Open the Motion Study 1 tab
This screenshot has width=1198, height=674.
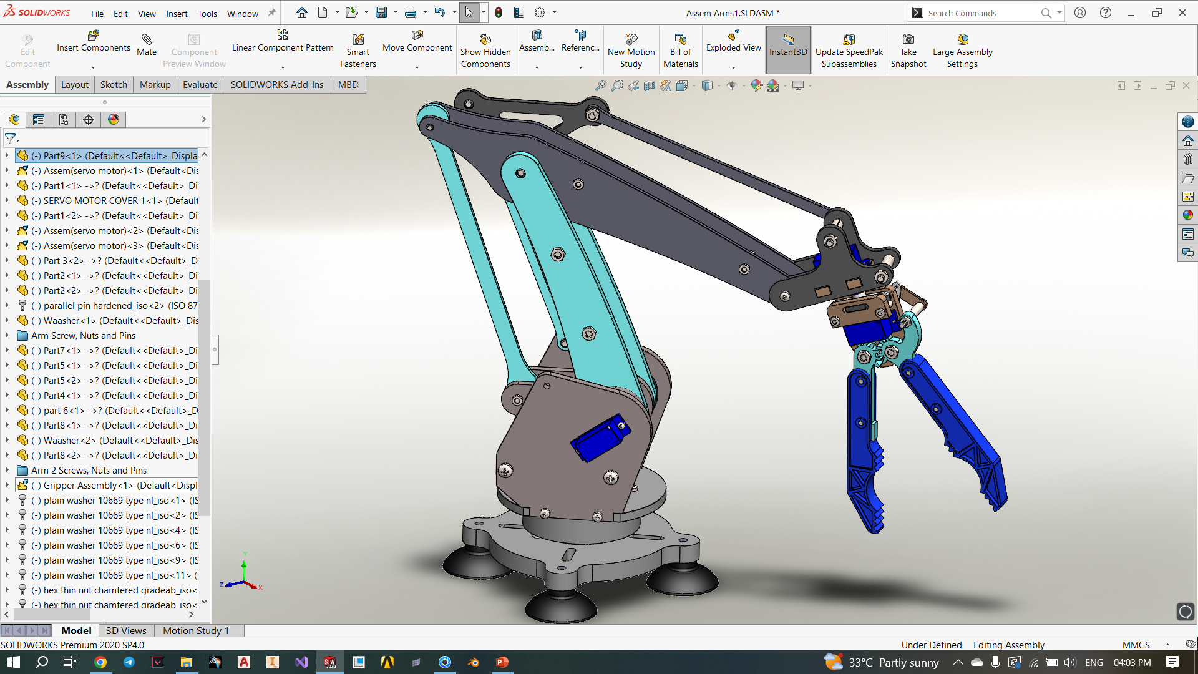coord(196,631)
